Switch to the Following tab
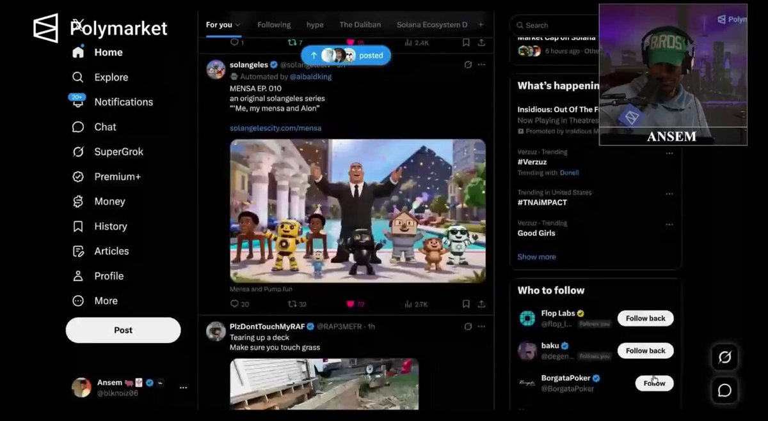 pyautogui.click(x=274, y=25)
